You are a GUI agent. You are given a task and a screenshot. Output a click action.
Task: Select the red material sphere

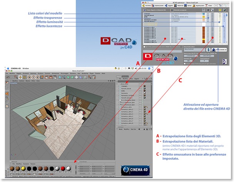coord(63,169)
